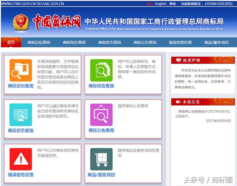Click the 中国商标网 red calligraphy logo

point(57,22)
